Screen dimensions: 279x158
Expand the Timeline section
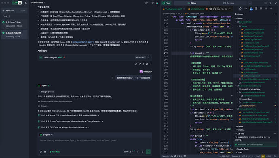(240, 130)
